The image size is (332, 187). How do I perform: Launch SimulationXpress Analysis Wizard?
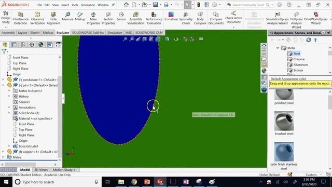(277, 18)
